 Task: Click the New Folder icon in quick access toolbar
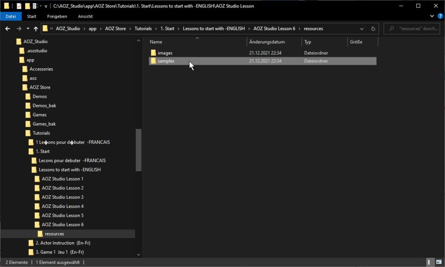click(x=27, y=6)
